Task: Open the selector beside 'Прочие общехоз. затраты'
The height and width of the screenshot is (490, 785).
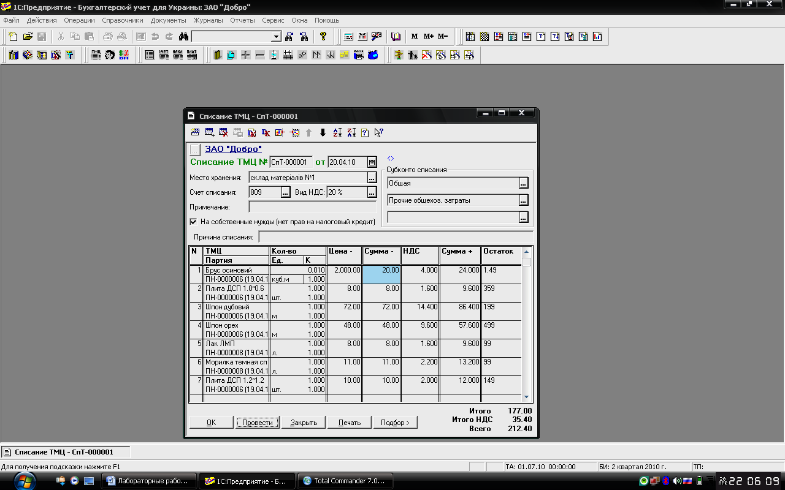Action: [523, 200]
